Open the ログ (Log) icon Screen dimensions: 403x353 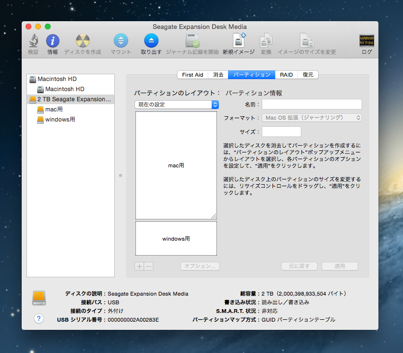coord(367,41)
